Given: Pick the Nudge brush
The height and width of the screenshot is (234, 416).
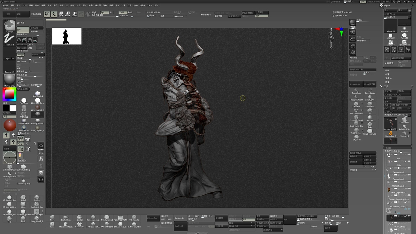Looking at the screenshot, I should pyautogui.click(x=37, y=198).
